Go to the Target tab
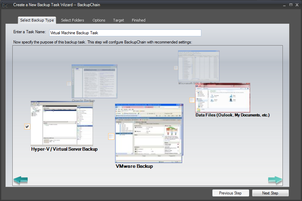The height and width of the screenshot is (201, 302). [118, 20]
